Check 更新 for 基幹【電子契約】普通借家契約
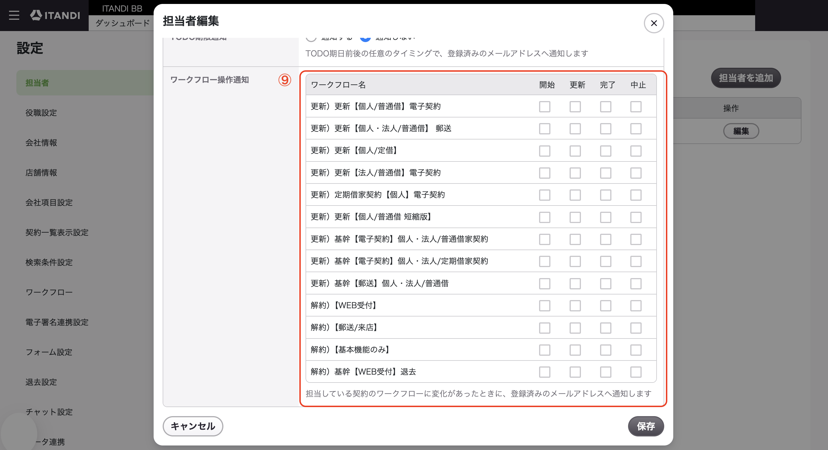 (575, 239)
